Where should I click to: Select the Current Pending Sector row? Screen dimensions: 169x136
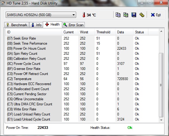click(x=82, y=94)
